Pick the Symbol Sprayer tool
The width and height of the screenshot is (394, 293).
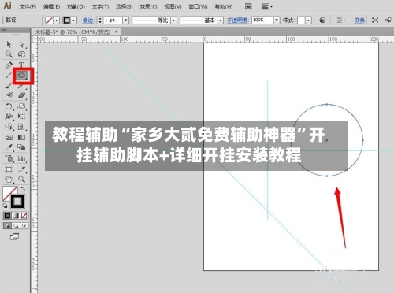click(9, 158)
